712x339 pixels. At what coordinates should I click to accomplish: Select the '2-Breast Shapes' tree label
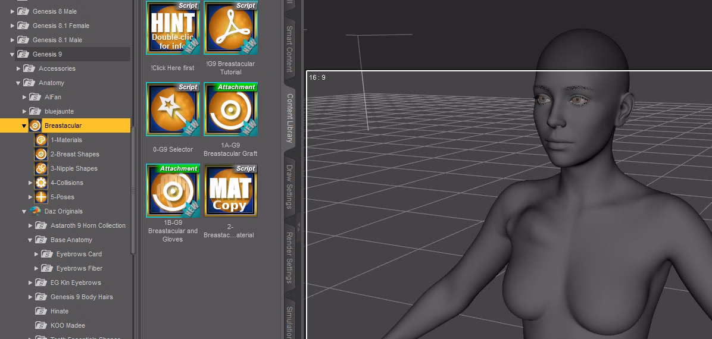(75, 154)
